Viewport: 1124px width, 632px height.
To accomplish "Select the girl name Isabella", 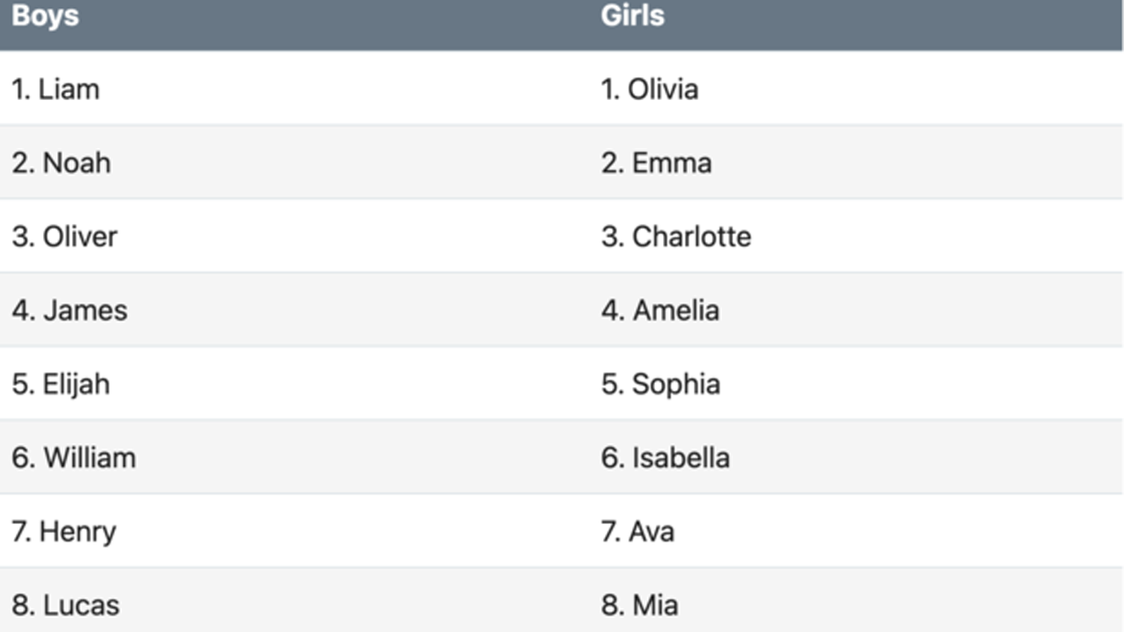I will [681, 457].
